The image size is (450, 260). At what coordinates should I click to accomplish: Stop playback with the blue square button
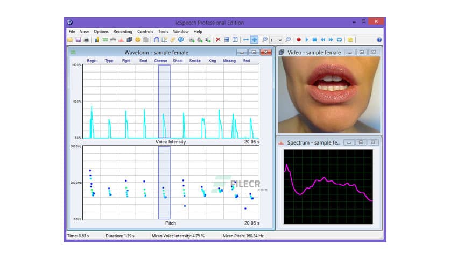pos(314,40)
